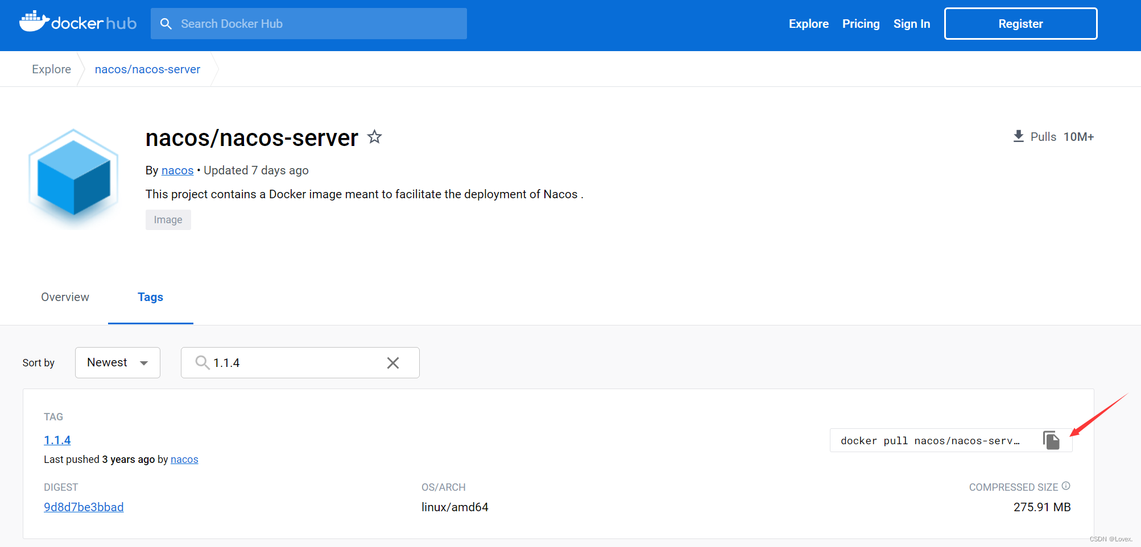Focus the tag filter field with 1.1.4
Image resolution: width=1141 pixels, height=547 pixels.
[300, 362]
